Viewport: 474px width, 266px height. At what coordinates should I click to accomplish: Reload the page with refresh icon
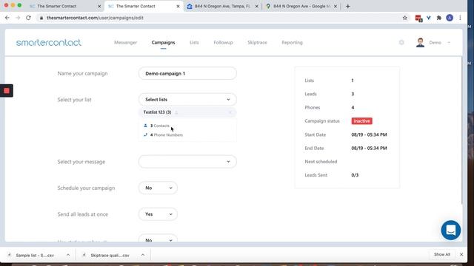[28, 18]
